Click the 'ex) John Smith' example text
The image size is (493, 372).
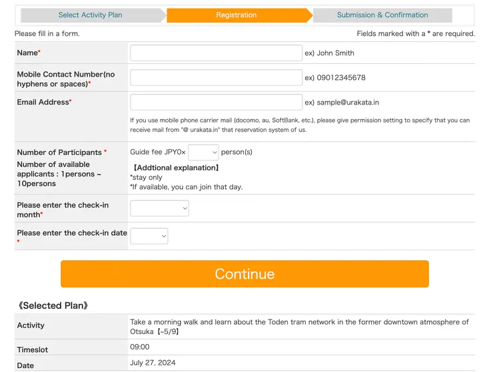click(x=329, y=53)
